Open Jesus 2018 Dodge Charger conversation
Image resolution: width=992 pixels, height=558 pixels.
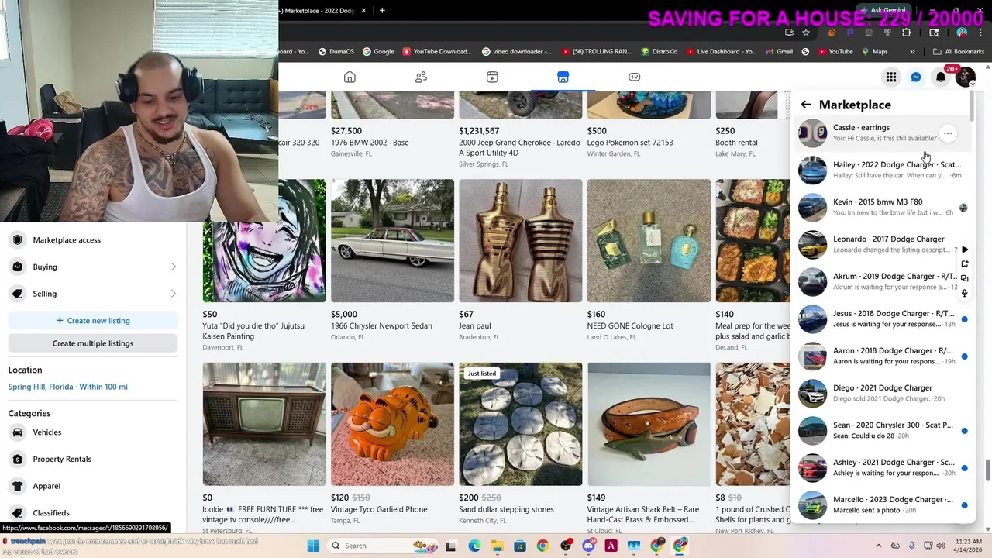[882, 319]
